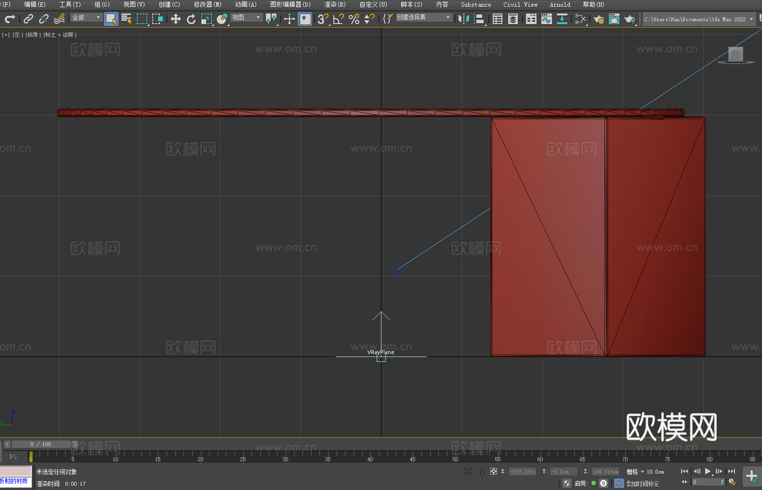
Task: Open 创建选择集 named selection dropdown
Action: point(424,17)
